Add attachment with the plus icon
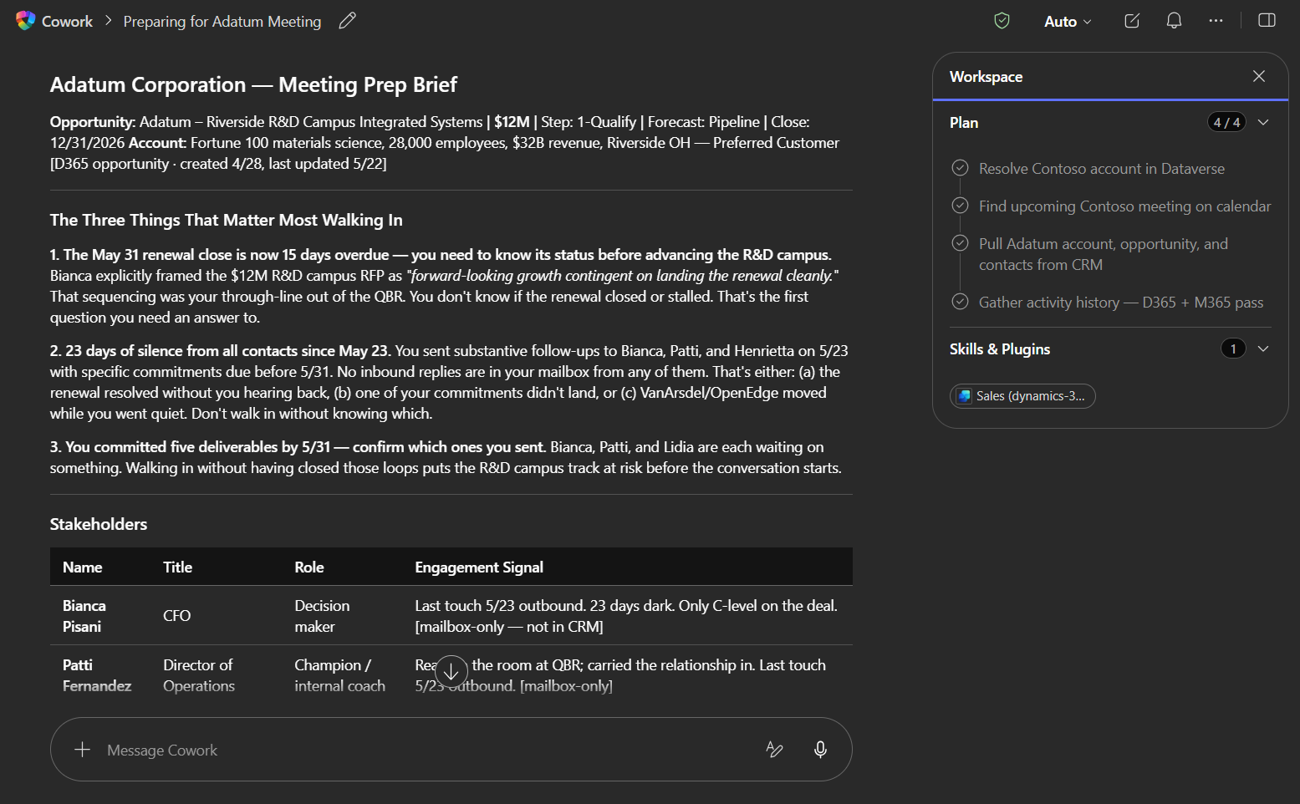This screenshot has height=804, width=1300. (x=82, y=750)
